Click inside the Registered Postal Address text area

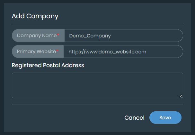[x=97, y=85]
